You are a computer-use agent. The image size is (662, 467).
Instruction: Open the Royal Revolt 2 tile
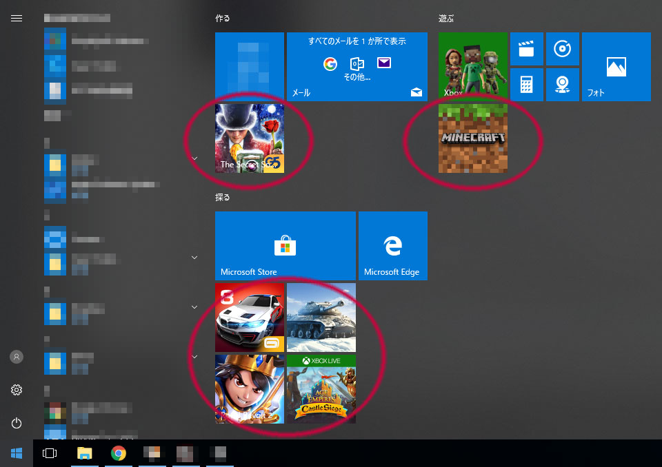(250, 389)
